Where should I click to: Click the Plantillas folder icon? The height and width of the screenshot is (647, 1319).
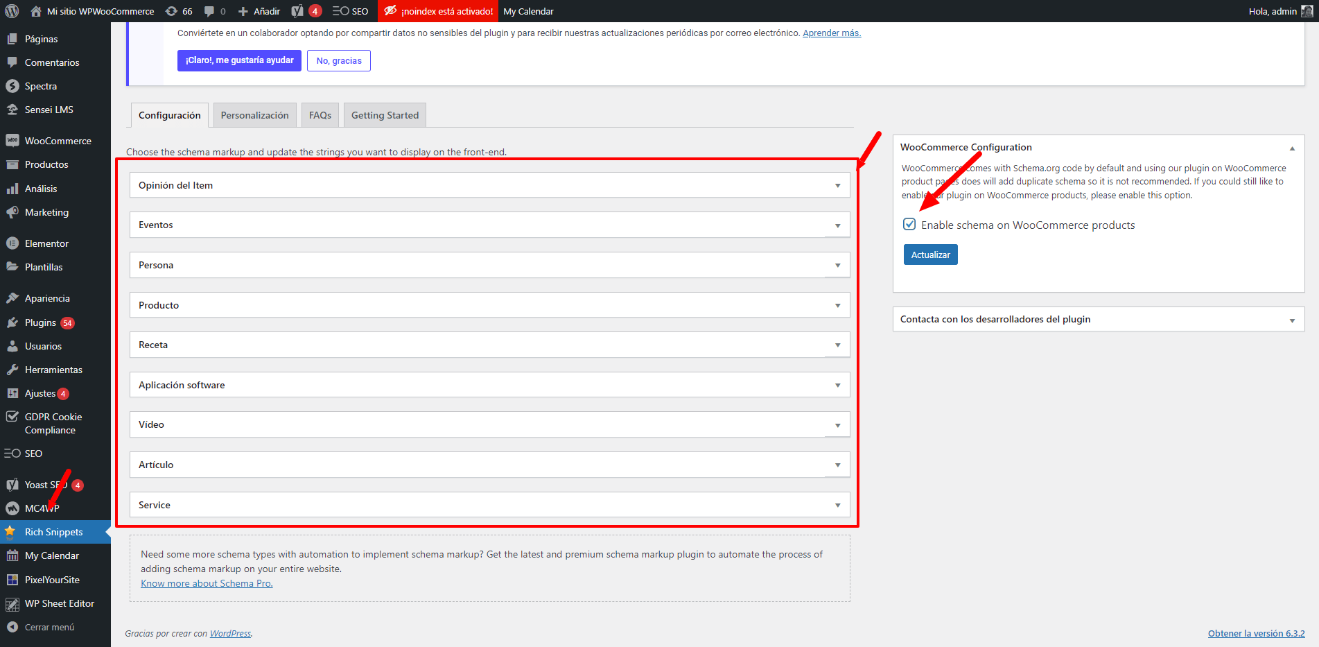tap(12, 267)
